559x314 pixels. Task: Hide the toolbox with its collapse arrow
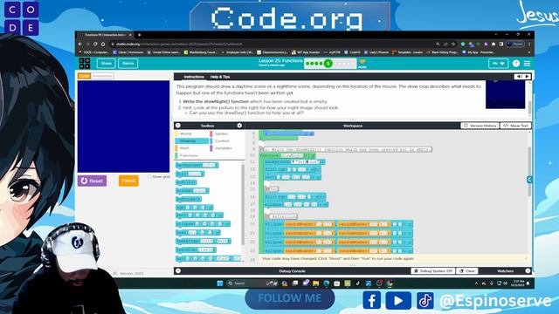point(178,126)
